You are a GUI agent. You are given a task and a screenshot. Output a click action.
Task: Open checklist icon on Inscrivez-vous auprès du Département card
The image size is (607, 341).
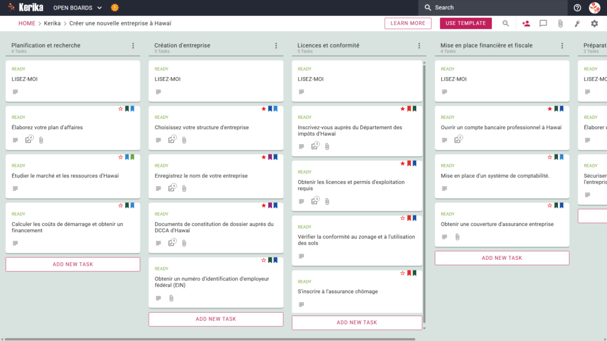coord(315,146)
